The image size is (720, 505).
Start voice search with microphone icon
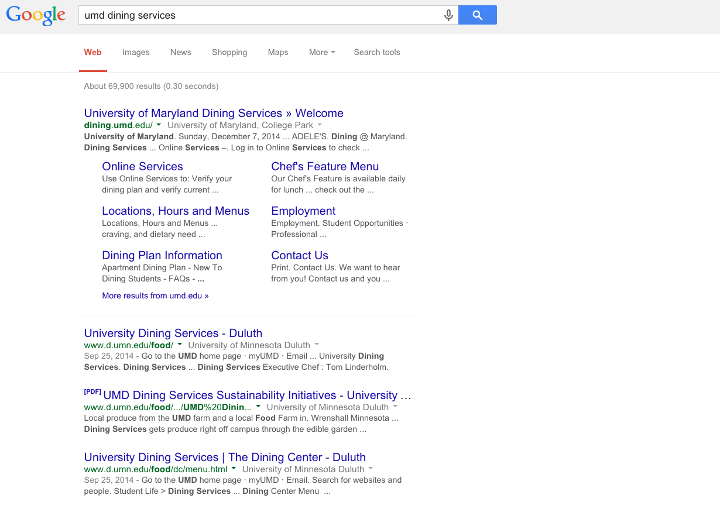[448, 15]
